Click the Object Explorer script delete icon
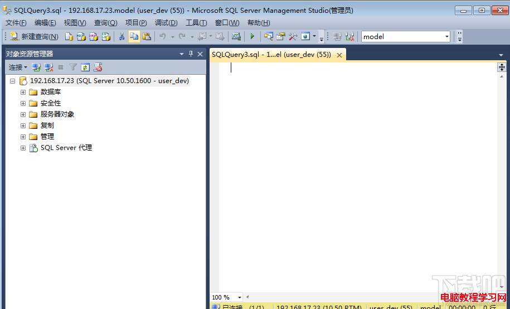 click(x=98, y=67)
